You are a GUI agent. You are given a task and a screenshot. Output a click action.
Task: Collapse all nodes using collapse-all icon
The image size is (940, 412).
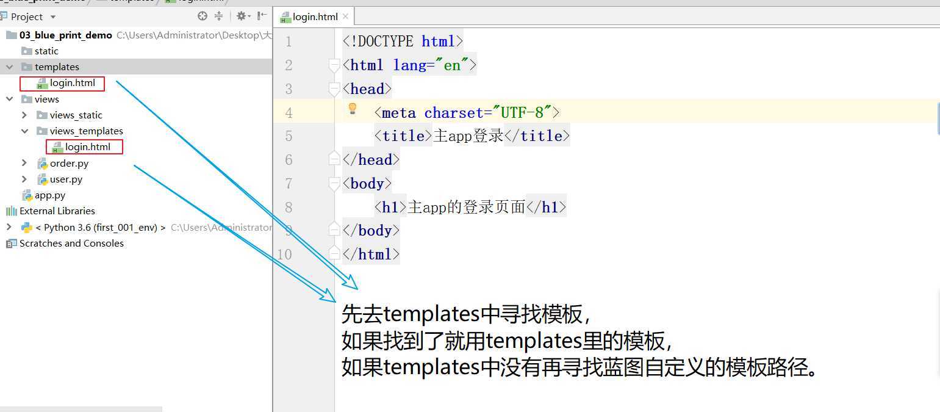218,16
